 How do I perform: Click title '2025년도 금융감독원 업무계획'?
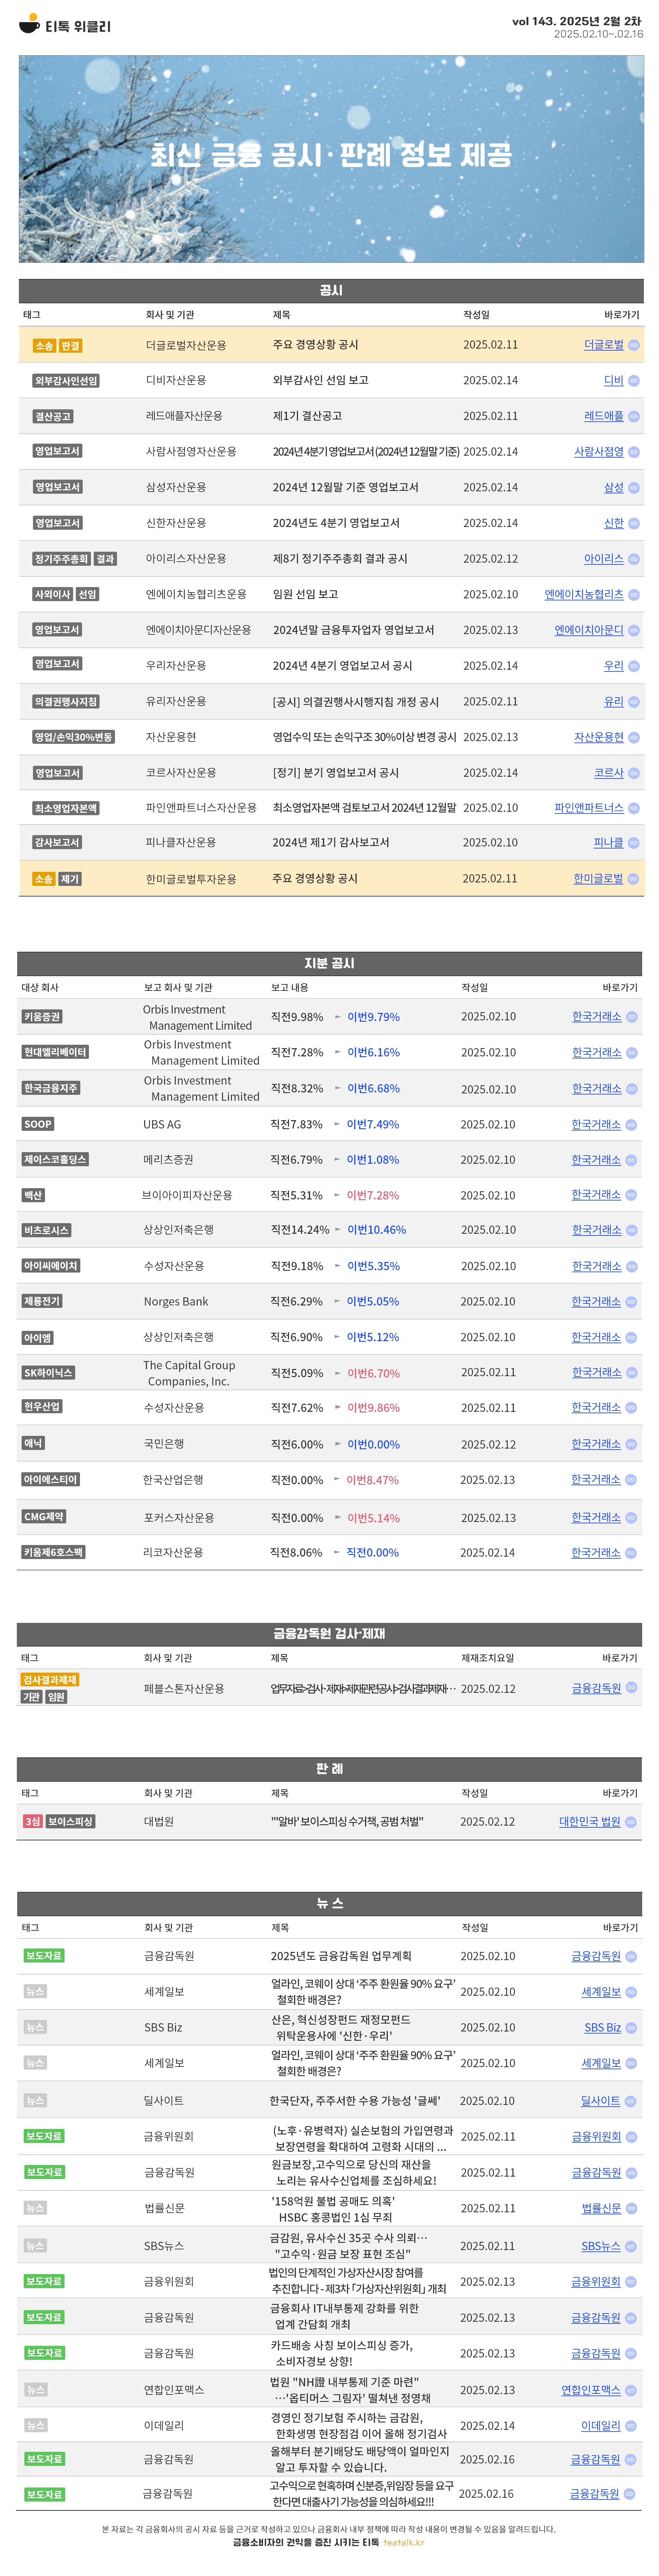[341, 1956]
